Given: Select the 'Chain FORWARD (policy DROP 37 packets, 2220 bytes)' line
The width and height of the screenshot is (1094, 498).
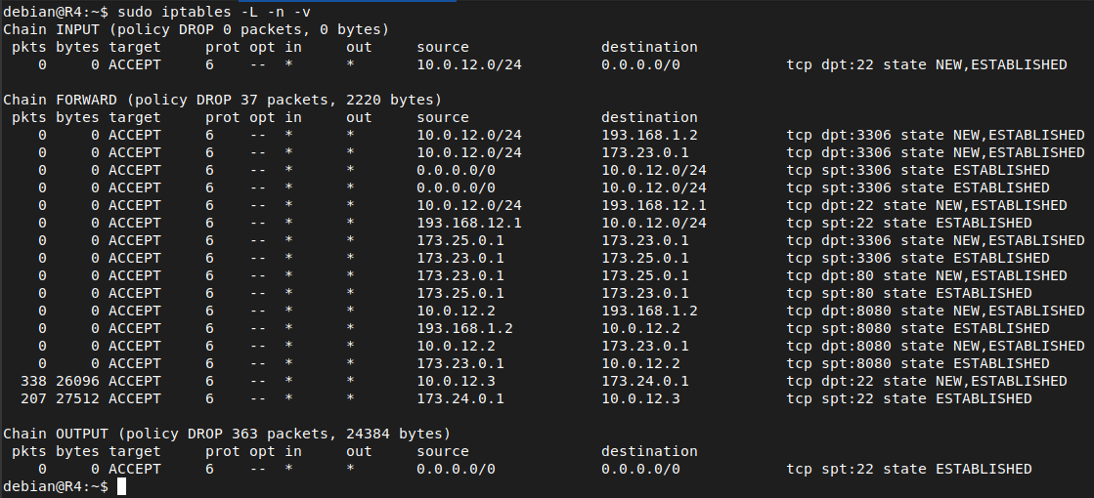Looking at the screenshot, I should pyautogui.click(x=223, y=100).
